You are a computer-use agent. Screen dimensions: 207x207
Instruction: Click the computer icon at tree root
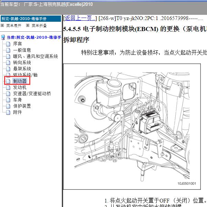[x=3, y=37]
